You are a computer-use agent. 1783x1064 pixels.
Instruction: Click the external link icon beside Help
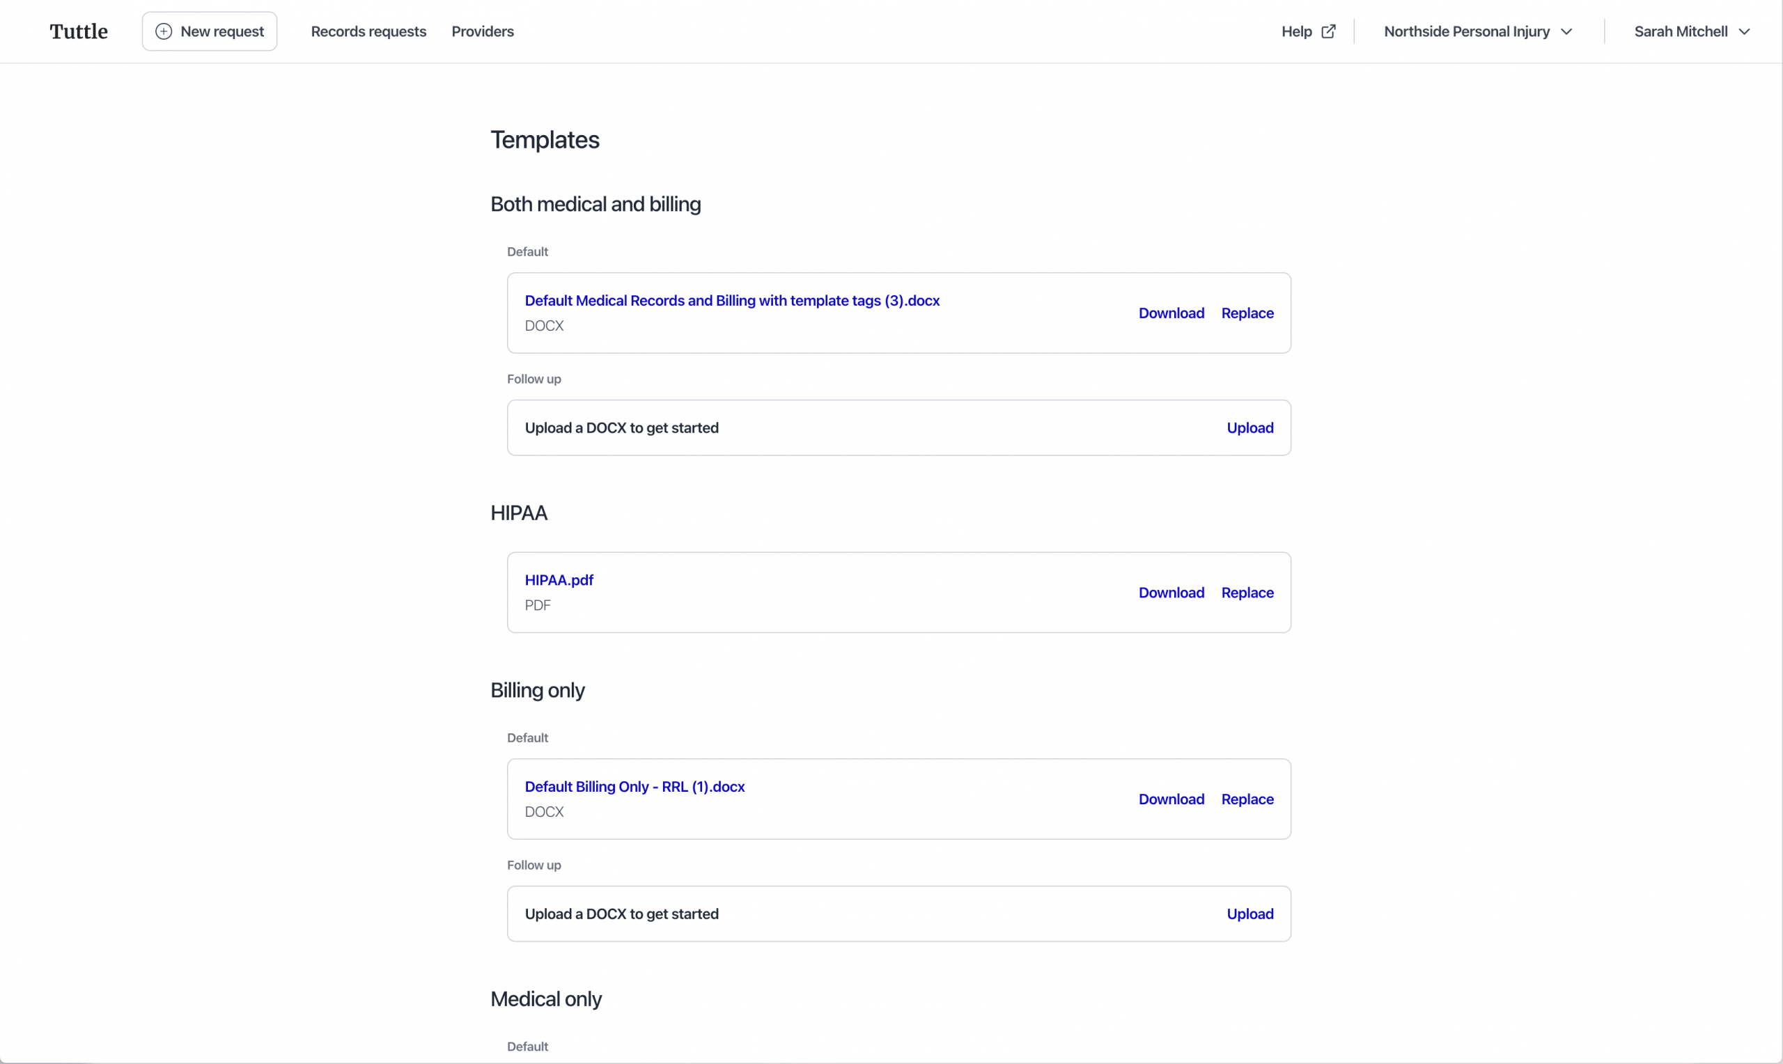click(1327, 31)
